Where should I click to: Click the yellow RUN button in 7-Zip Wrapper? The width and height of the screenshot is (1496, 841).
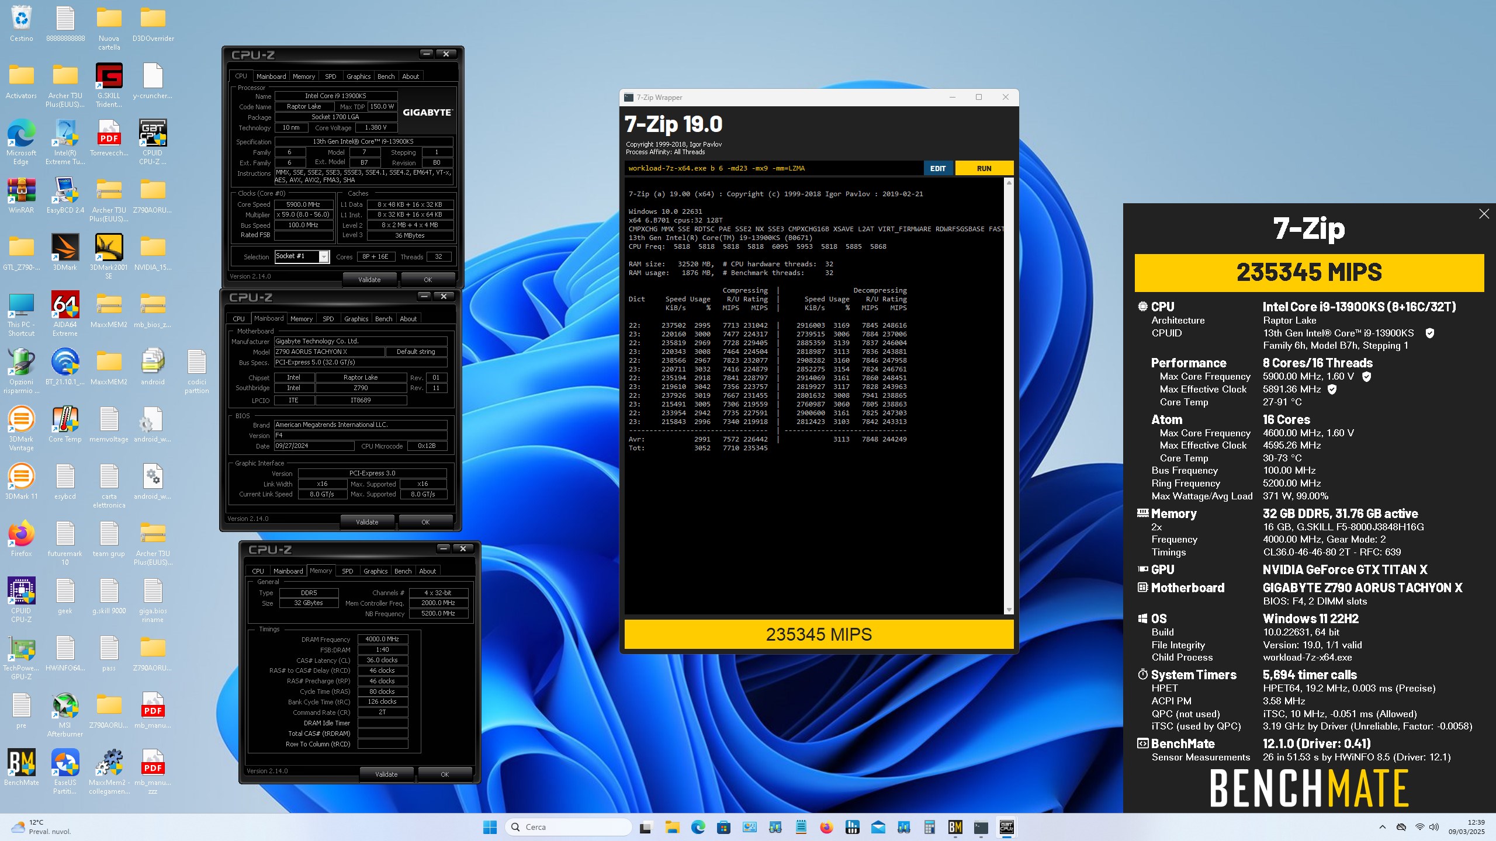click(984, 168)
